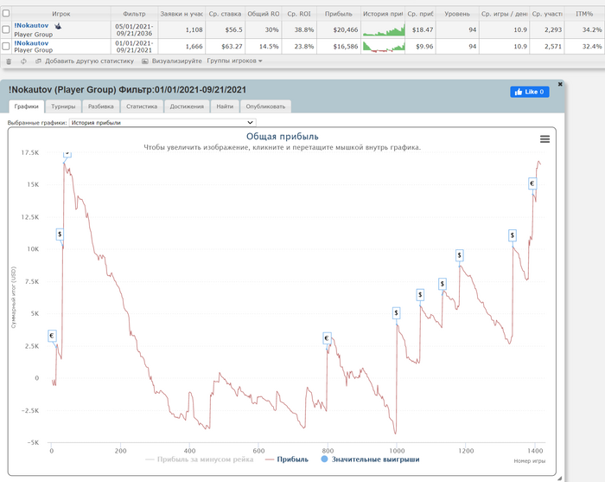This screenshot has height=482, width=605.
Task: Switch to the Графики tab
Action: point(26,106)
